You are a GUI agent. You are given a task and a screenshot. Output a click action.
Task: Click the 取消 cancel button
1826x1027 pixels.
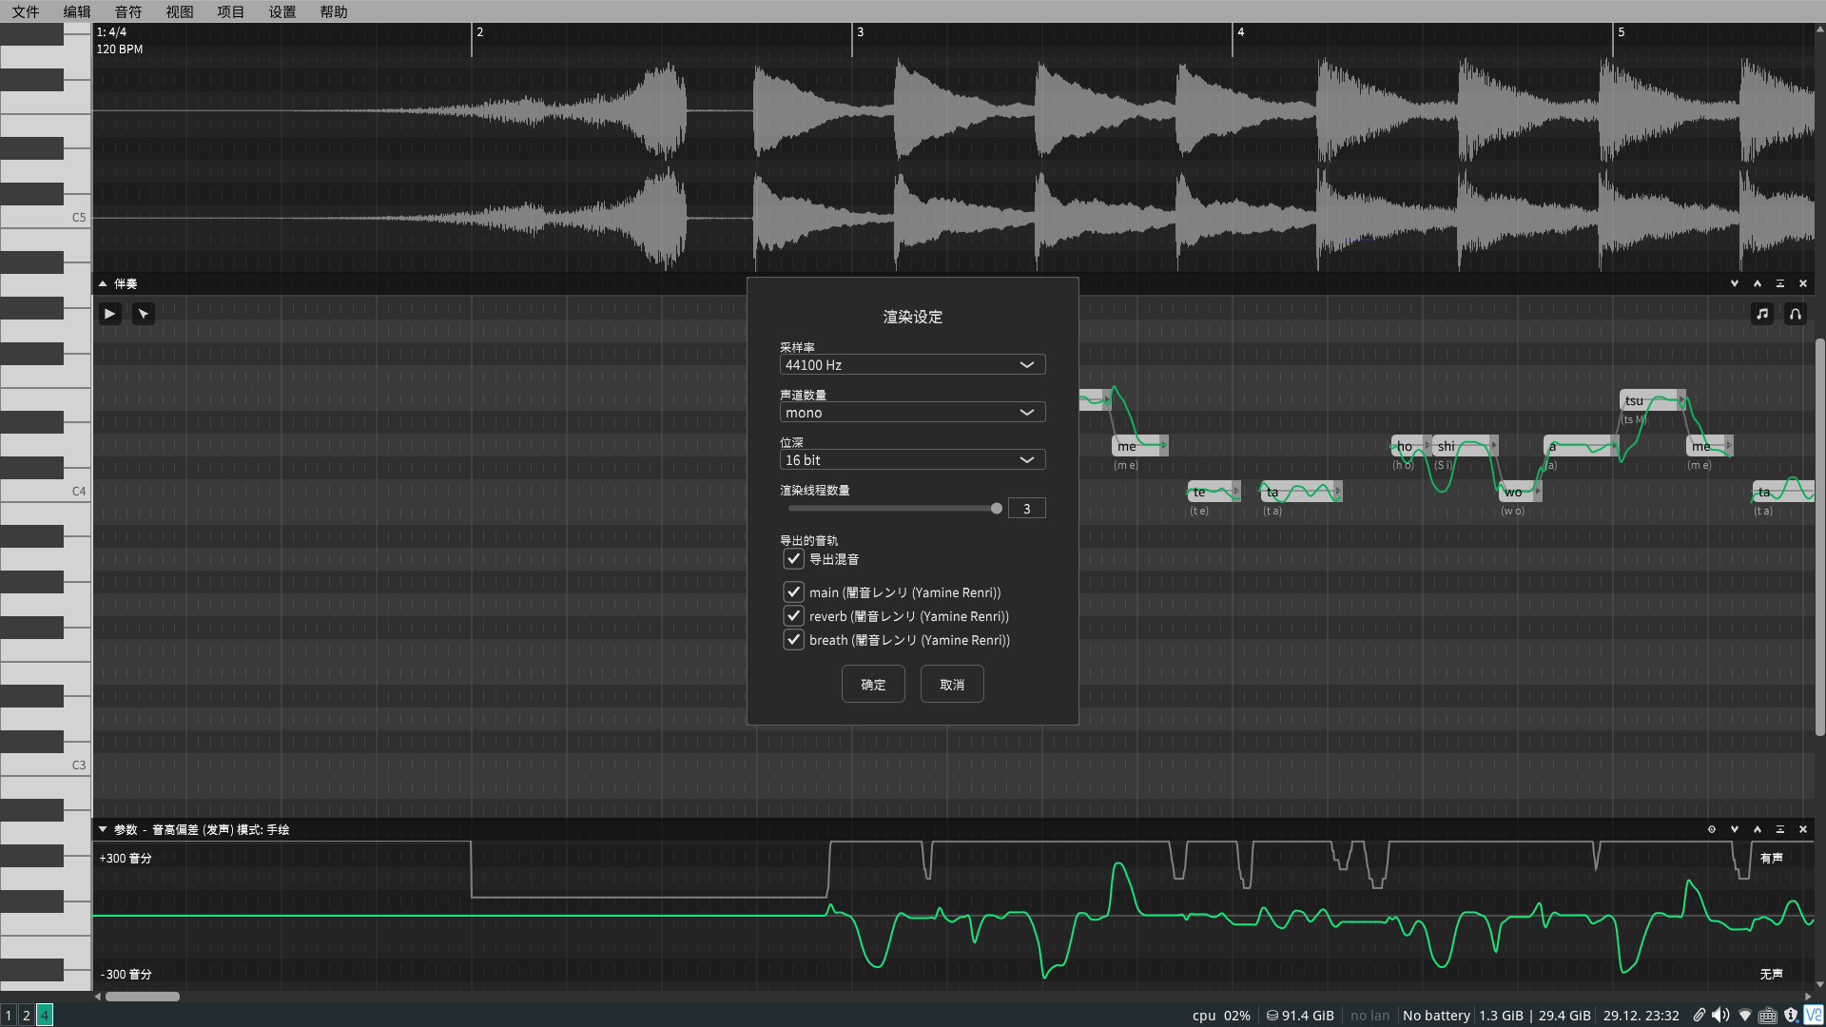coord(952,685)
